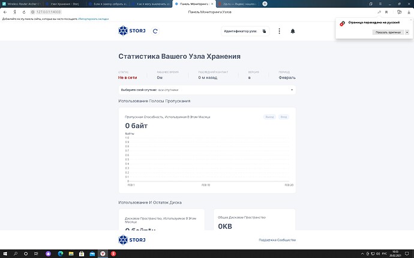This screenshot has width=414, height=258.
Task: Open the three-dot options menu
Action: [280, 31]
